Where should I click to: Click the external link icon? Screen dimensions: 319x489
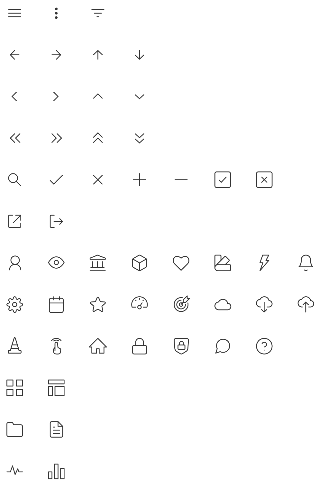coord(15,221)
